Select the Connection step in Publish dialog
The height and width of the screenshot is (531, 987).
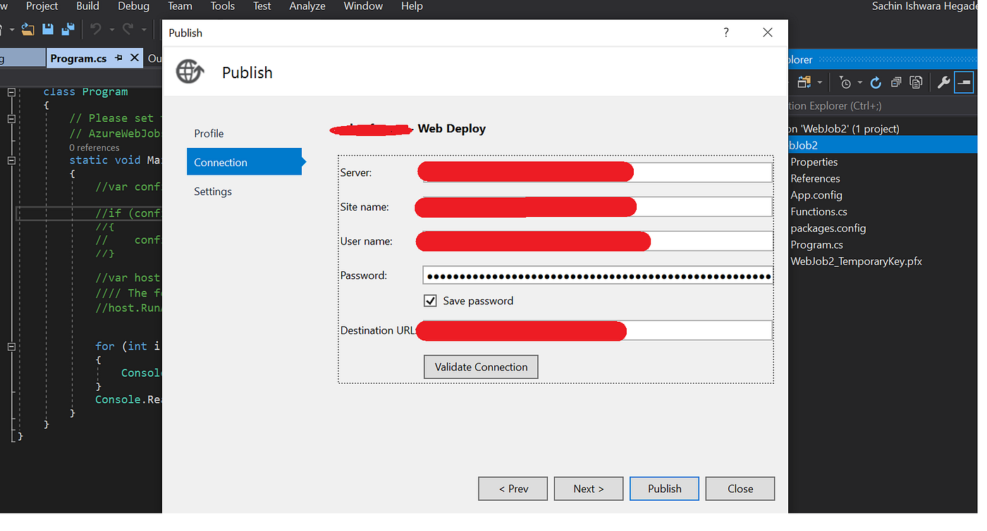(244, 162)
